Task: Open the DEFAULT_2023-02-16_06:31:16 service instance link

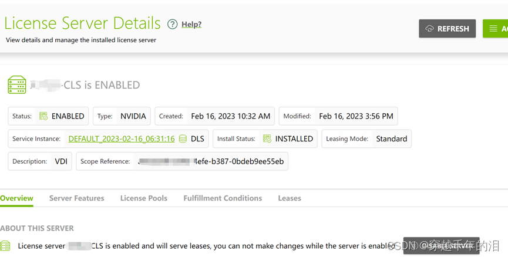Action: pyautogui.click(x=122, y=139)
